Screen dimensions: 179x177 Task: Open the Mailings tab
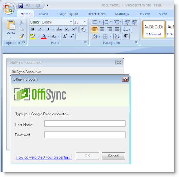click(x=122, y=14)
